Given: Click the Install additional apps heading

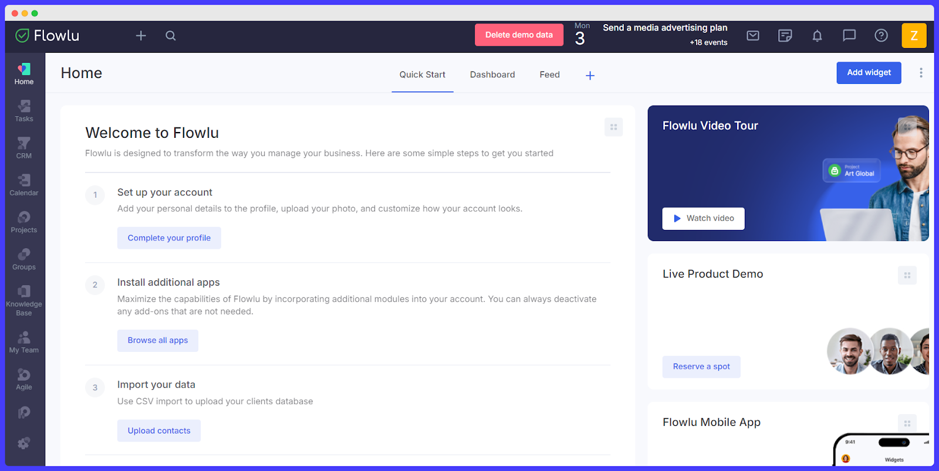Looking at the screenshot, I should point(168,283).
